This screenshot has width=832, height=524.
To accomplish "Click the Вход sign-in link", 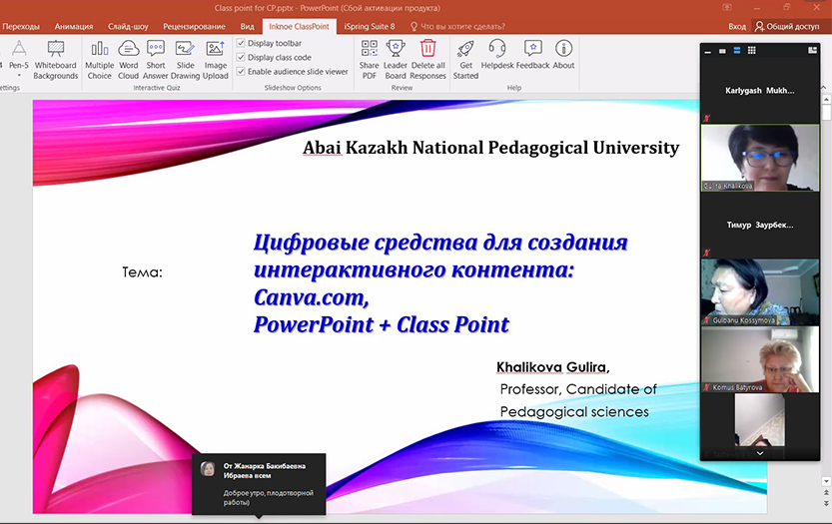I will tap(737, 26).
